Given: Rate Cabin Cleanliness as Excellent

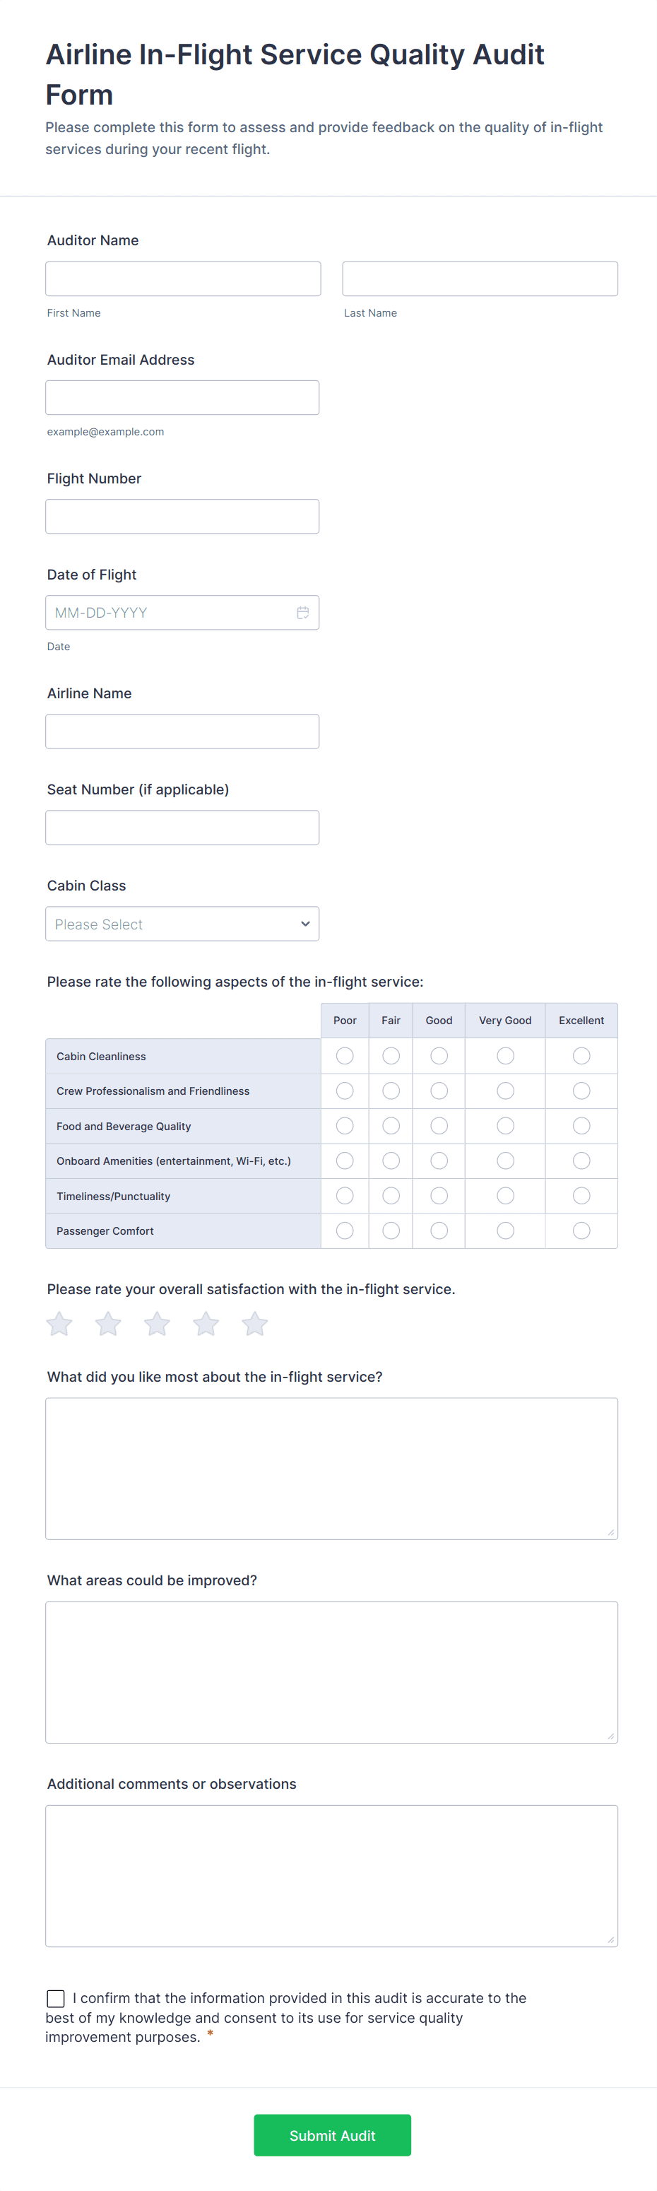Looking at the screenshot, I should [x=581, y=1055].
